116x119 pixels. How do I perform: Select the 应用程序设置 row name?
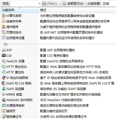15,38
